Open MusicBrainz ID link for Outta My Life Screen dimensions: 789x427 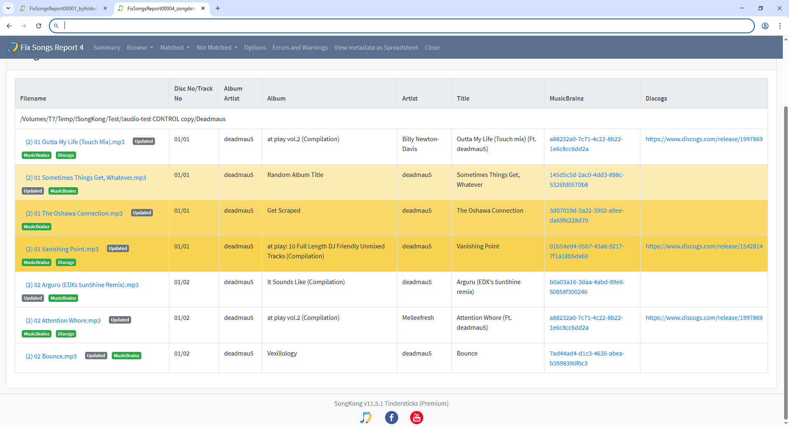pos(586,144)
